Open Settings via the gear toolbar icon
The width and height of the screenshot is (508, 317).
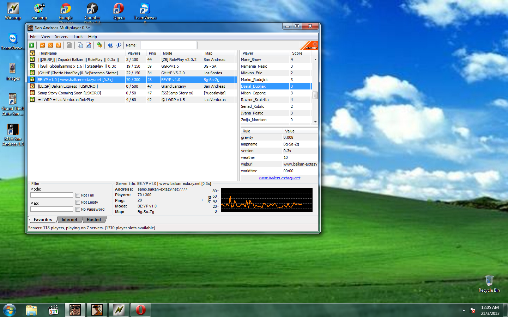99,45
